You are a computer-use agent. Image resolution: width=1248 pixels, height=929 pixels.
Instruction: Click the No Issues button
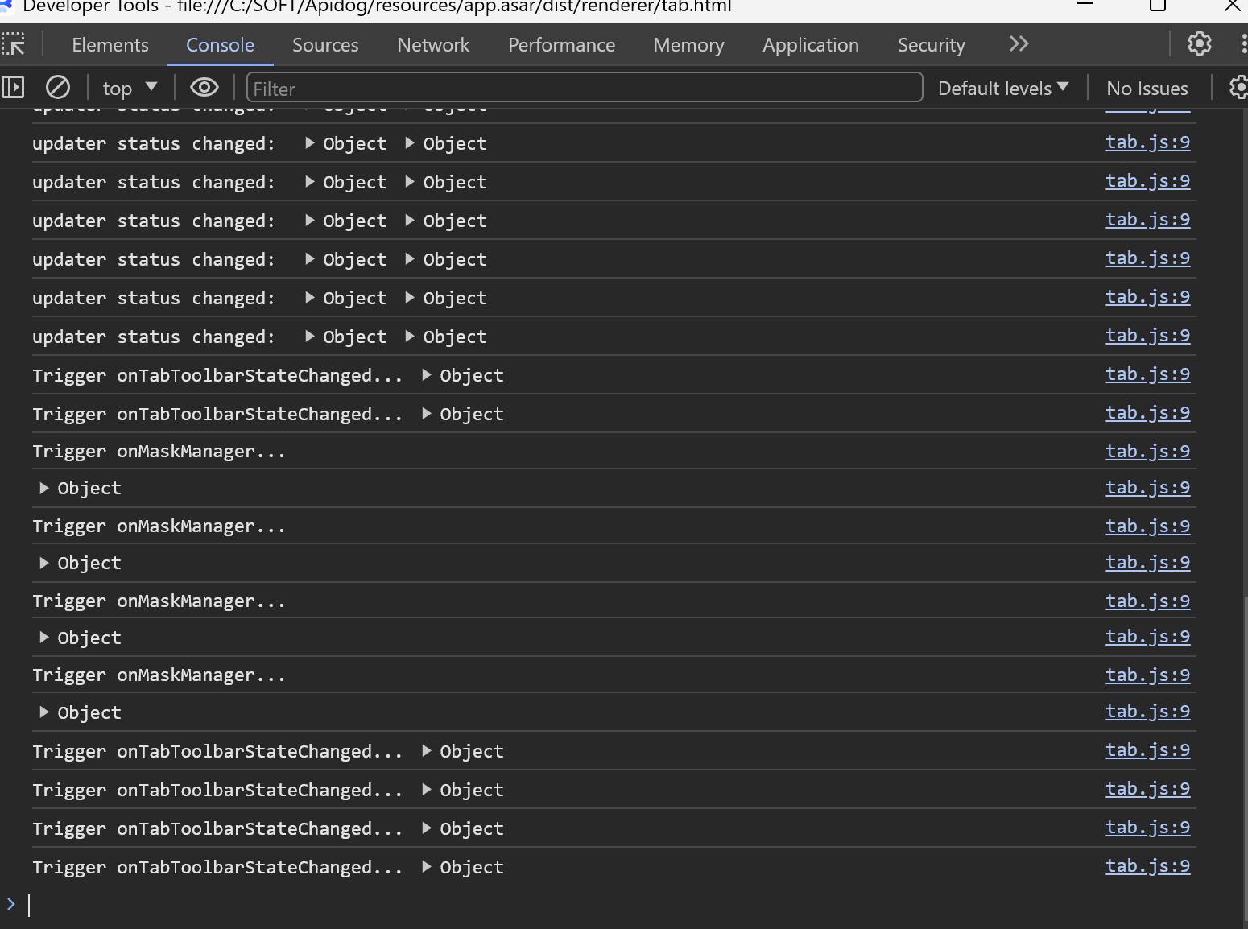coord(1147,88)
